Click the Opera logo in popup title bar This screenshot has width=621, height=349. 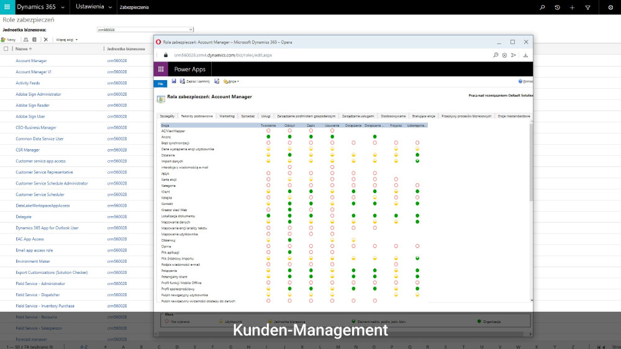pyautogui.click(x=158, y=42)
